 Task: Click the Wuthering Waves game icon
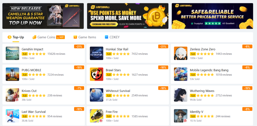pyautogui.click(x=181, y=95)
